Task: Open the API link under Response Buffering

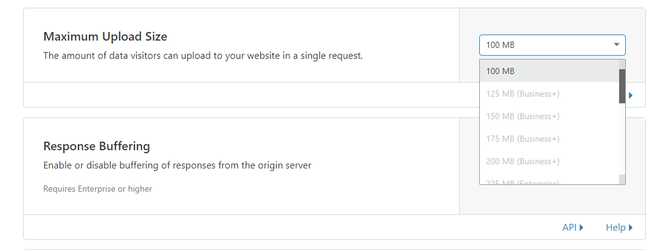Action: tap(569, 227)
